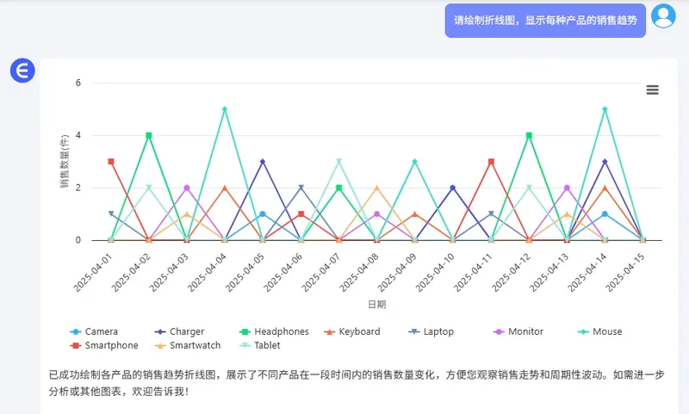Click the user profile avatar icon
The image size is (689, 414).
tap(663, 16)
